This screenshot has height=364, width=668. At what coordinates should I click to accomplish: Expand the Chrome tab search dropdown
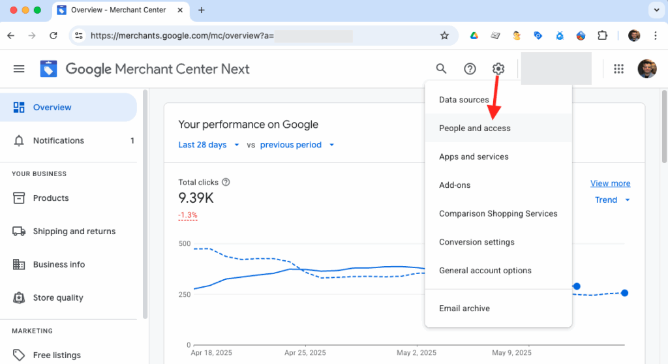(656, 10)
